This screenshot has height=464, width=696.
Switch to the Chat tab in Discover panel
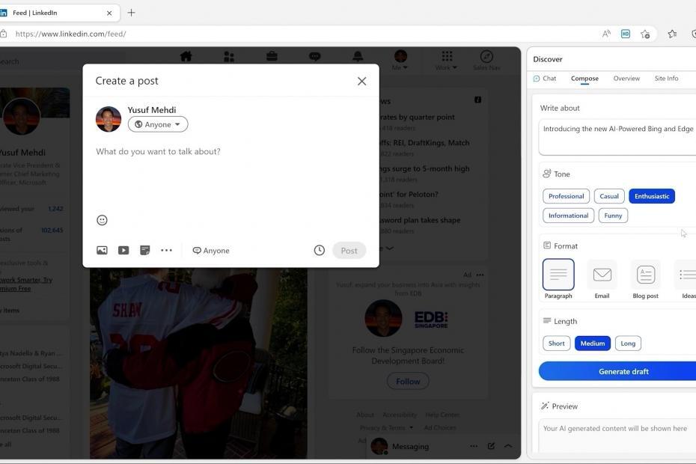[546, 78]
